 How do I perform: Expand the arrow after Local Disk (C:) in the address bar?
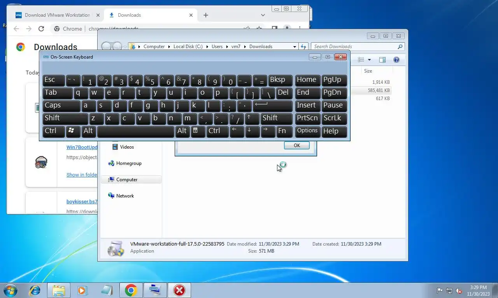pos(207,47)
